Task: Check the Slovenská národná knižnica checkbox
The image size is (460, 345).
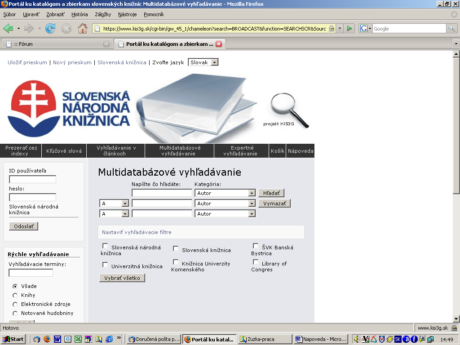Action: [x=105, y=246]
